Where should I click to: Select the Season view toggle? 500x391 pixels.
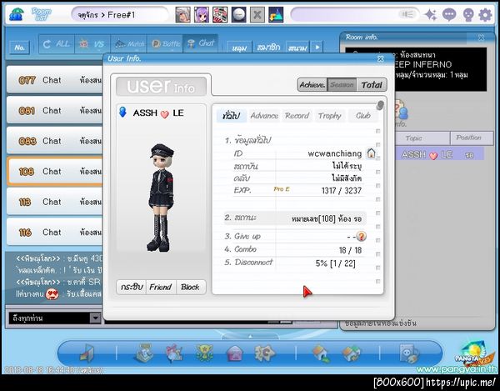tap(342, 85)
